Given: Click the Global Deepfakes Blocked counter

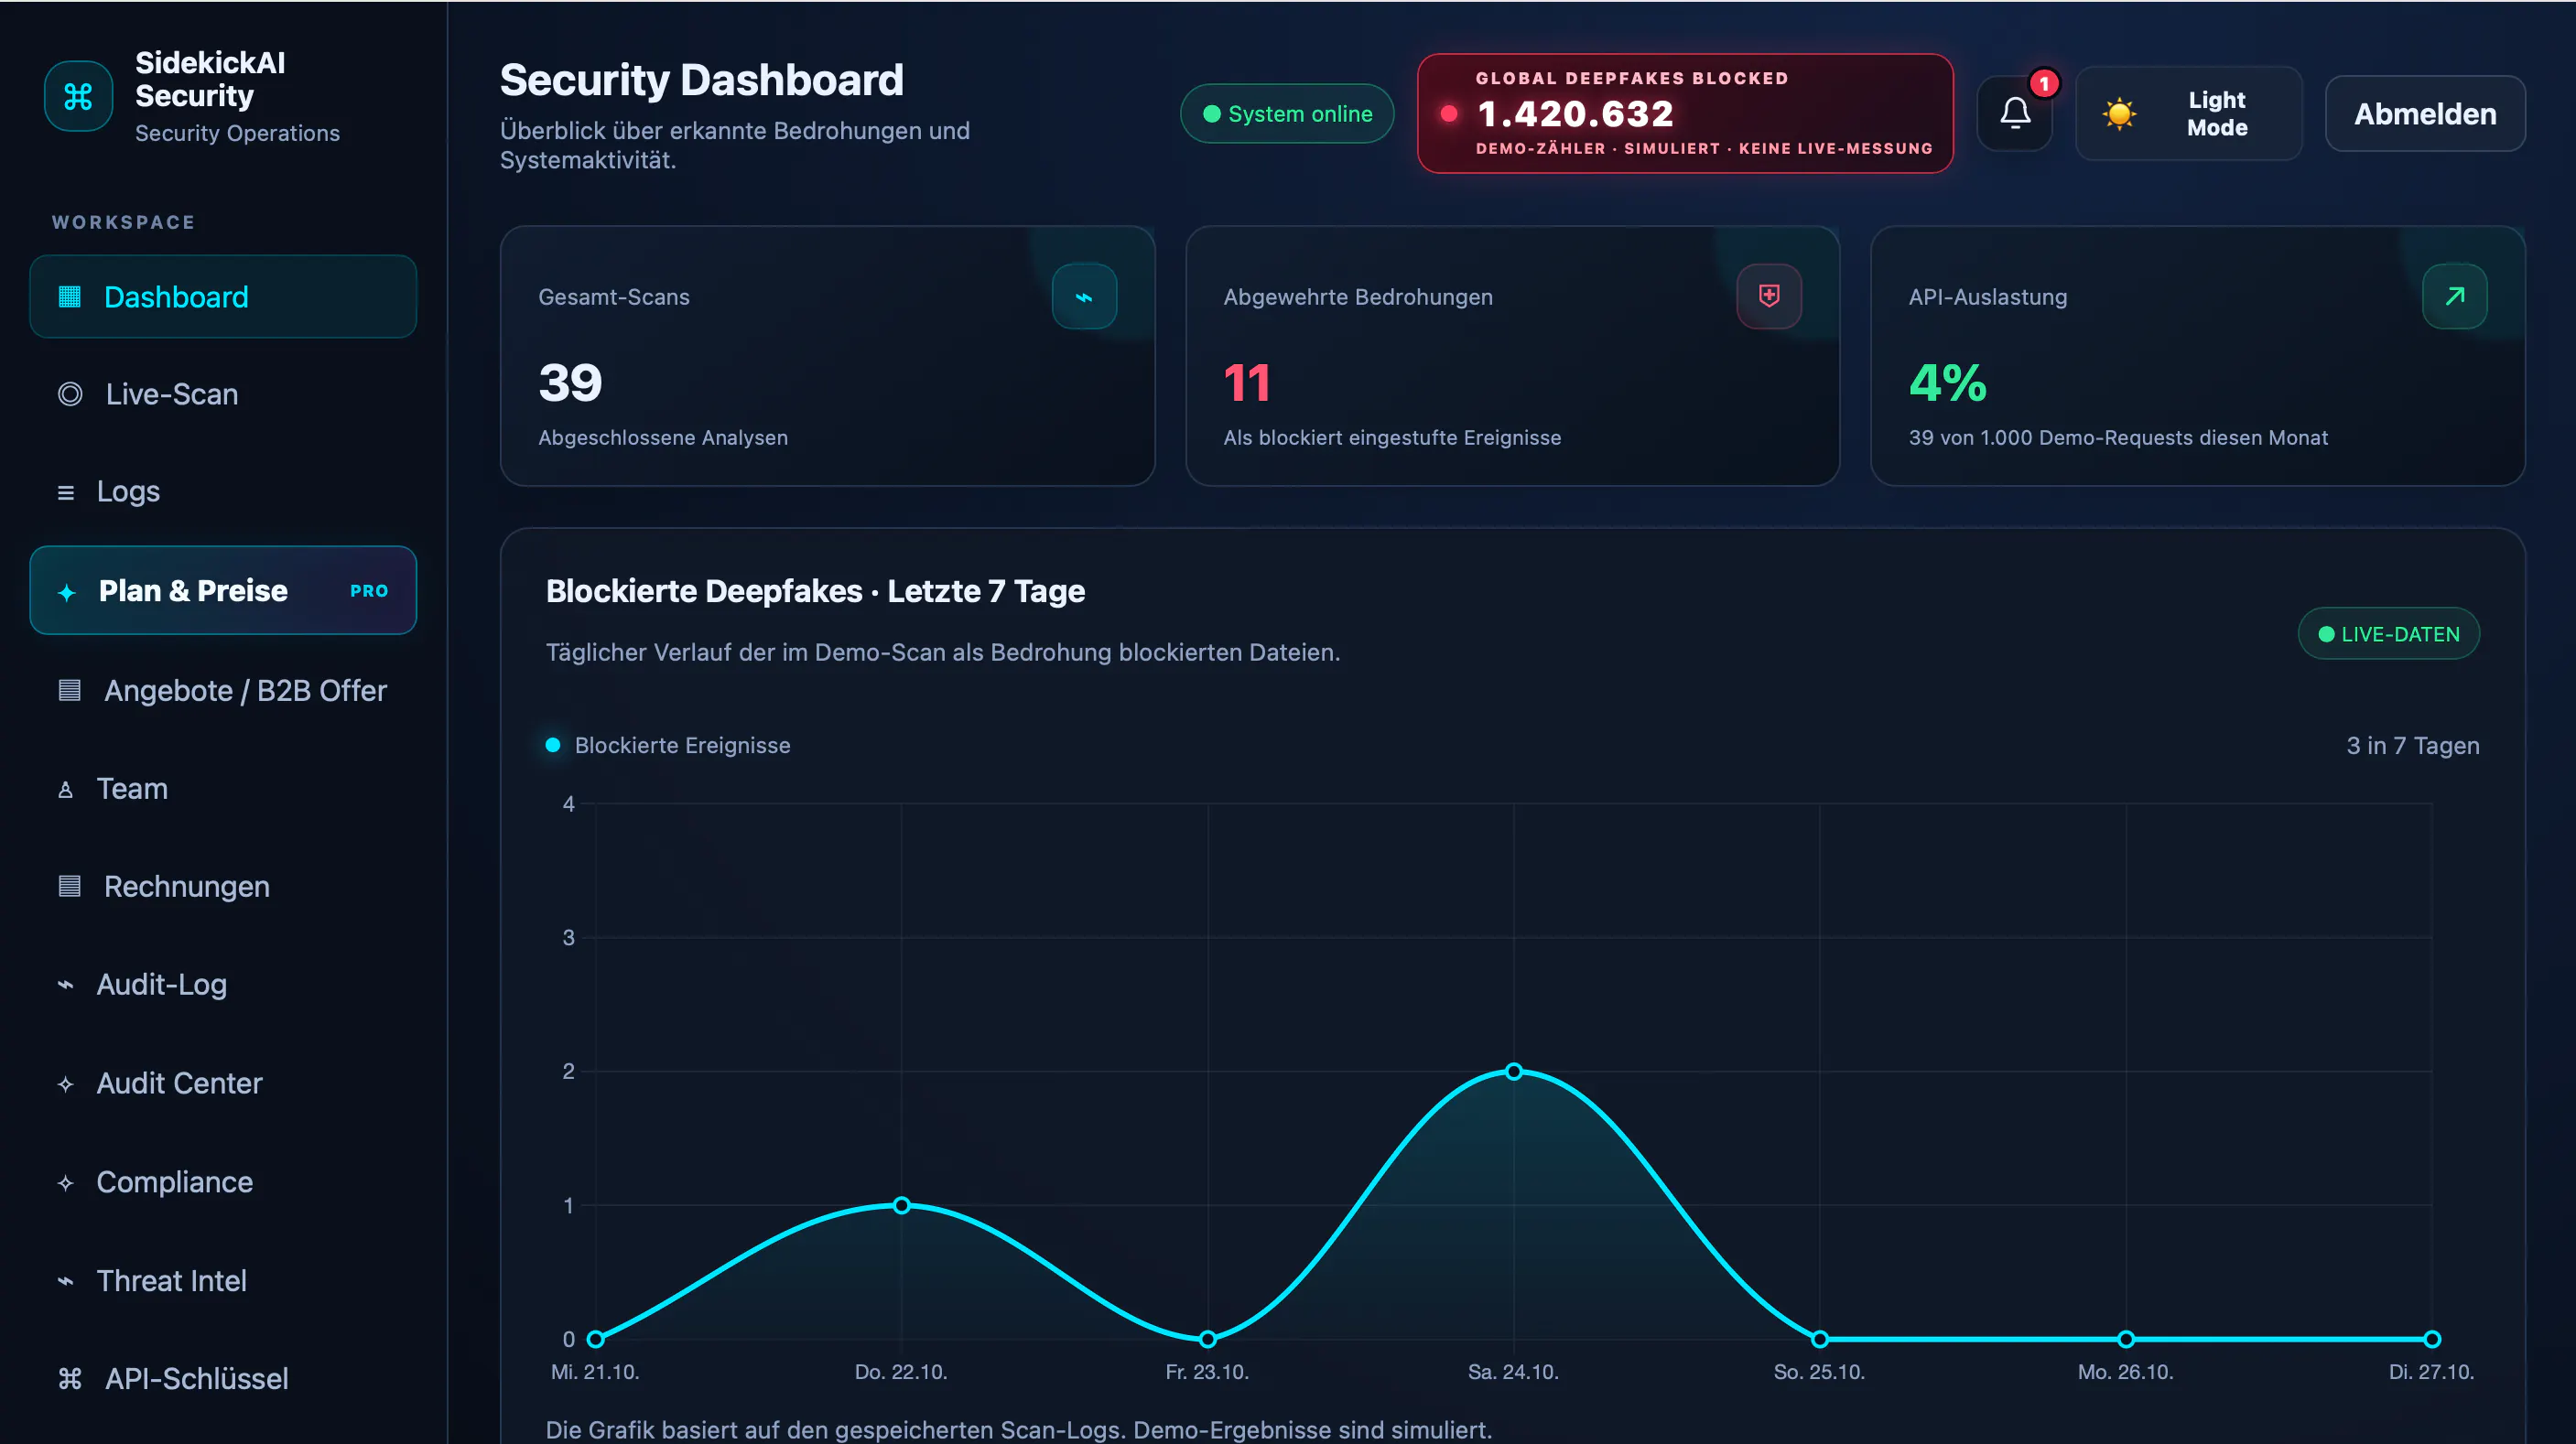Looking at the screenshot, I should pyautogui.click(x=1685, y=113).
